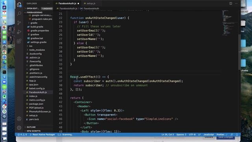The height and width of the screenshot is (142, 252).
Task: Click the errors and warnings status indicator
Action: [x=22, y=135]
